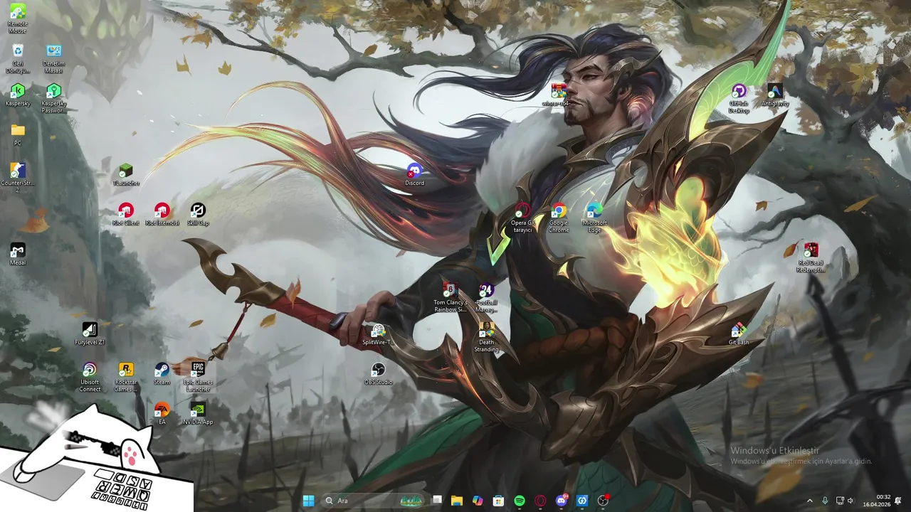This screenshot has width=911, height=512.
Task: Select the Furylevel Z1 icon
Action: point(90,334)
